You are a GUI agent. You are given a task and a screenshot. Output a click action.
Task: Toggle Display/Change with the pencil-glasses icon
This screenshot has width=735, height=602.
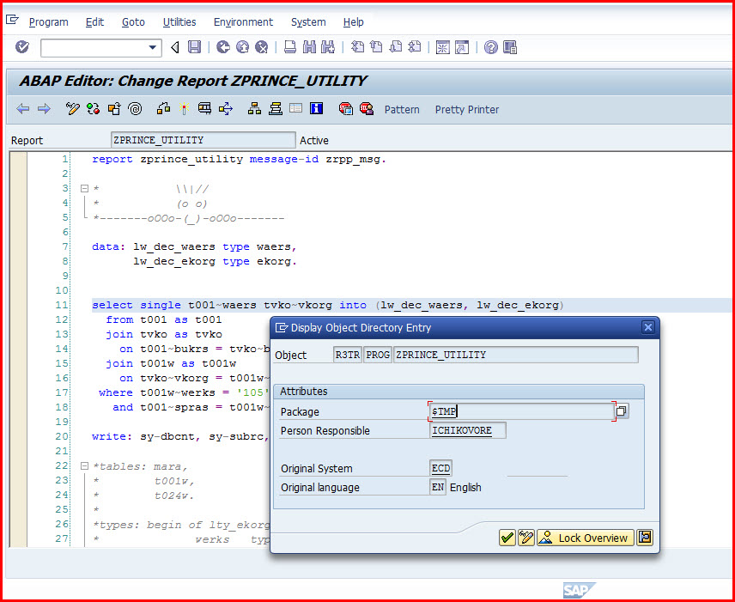tap(71, 109)
